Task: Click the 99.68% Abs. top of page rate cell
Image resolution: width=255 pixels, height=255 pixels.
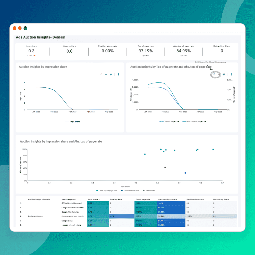Action: tap(171, 208)
